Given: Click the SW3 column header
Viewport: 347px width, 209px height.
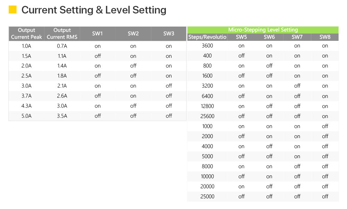Looking at the screenshot, I should coord(169,34).
